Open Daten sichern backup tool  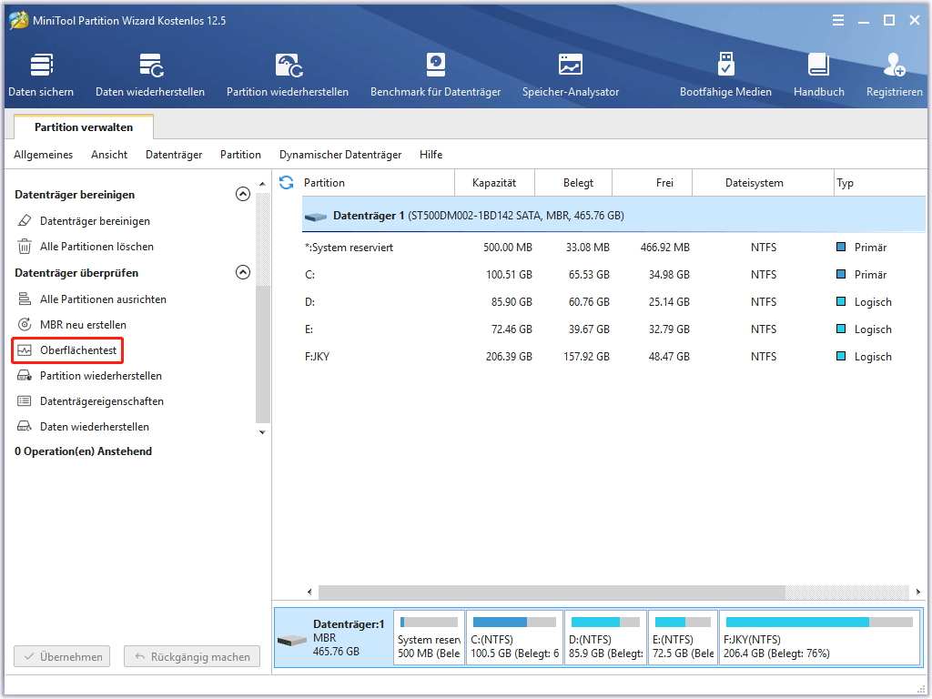[41, 75]
